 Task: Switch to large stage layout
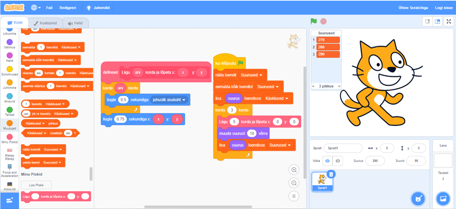(437, 21)
